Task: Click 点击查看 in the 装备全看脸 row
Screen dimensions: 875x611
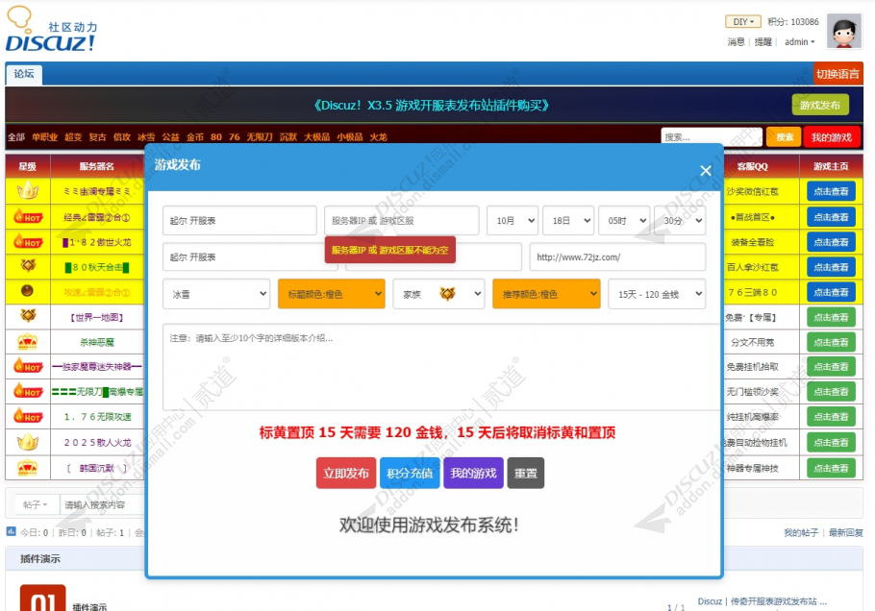Action: [x=831, y=242]
